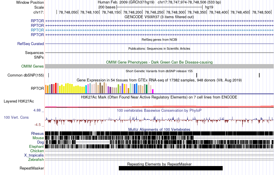Click the SNPs track label
Screen dimensions: 274x175
pyautogui.click(x=39, y=57)
